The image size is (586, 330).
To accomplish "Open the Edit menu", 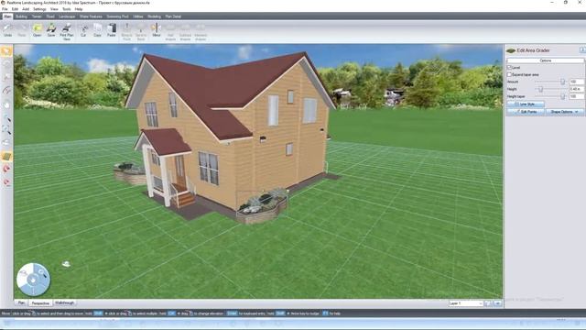I will coord(15,9).
